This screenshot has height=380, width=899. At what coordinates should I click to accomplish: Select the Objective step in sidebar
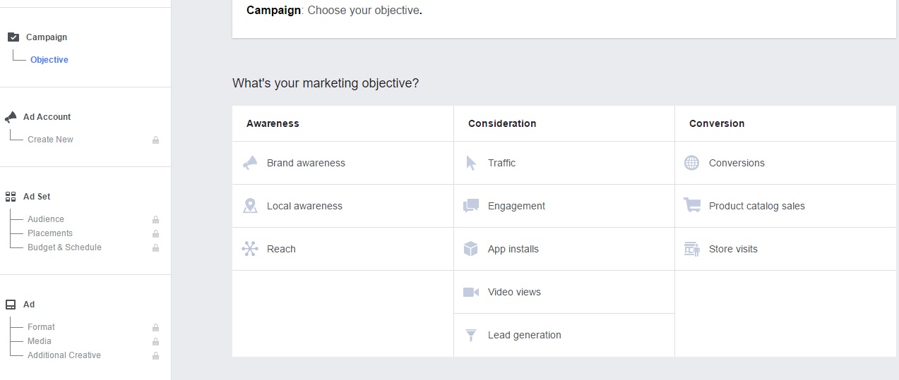pyautogui.click(x=49, y=60)
